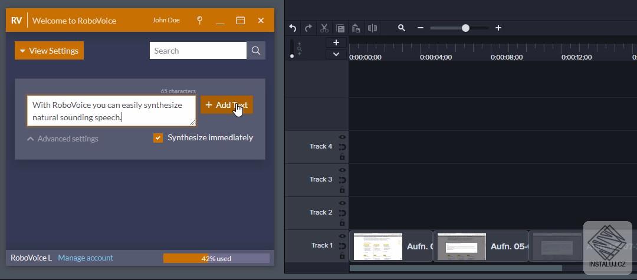Lock Track 4 with the padlock icon
This screenshot has height=280, width=637.
point(342,156)
